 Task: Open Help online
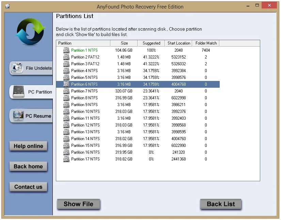(x=28, y=146)
